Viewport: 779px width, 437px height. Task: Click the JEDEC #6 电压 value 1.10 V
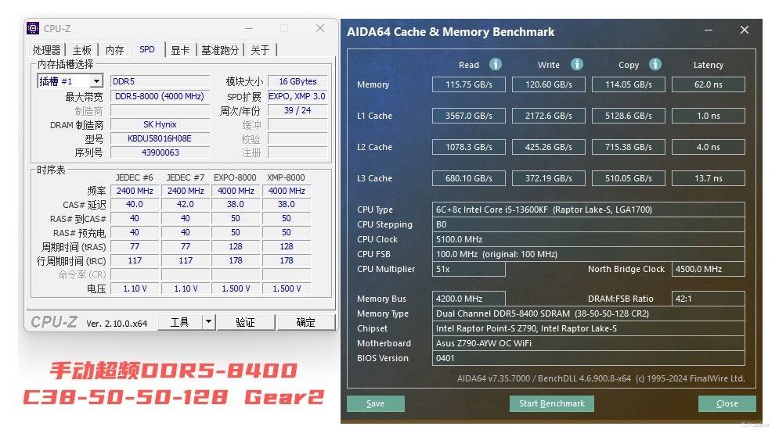pyautogui.click(x=135, y=288)
